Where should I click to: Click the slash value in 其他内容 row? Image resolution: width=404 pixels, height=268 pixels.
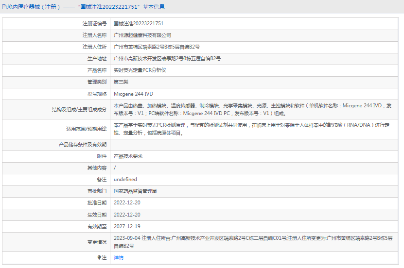[x=115, y=167]
